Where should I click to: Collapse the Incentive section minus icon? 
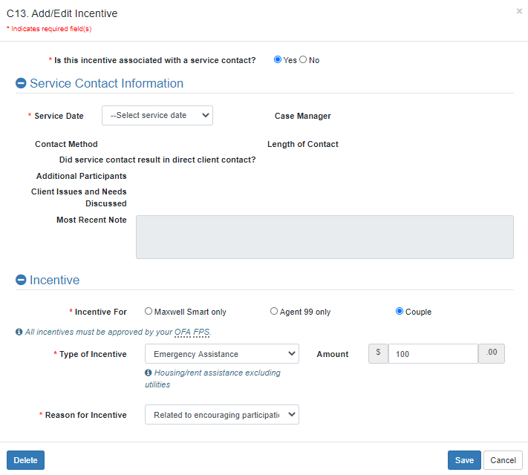click(21, 281)
